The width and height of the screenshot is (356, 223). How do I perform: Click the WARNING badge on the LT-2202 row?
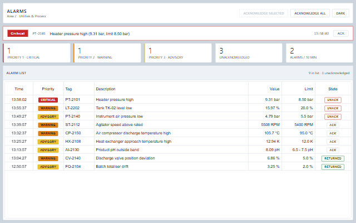point(48,108)
